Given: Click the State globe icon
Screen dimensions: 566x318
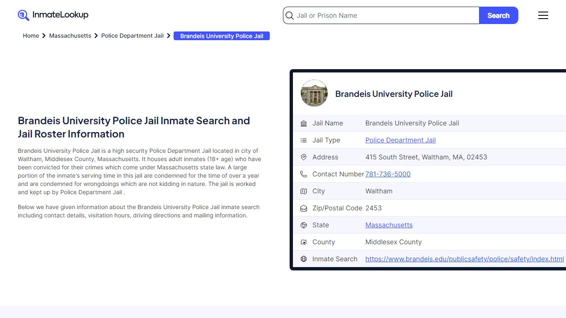Looking at the screenshot, I should (x=304, y=225).
